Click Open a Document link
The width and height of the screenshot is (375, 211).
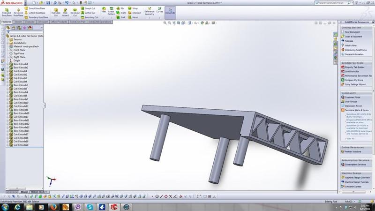pos(352,37)
